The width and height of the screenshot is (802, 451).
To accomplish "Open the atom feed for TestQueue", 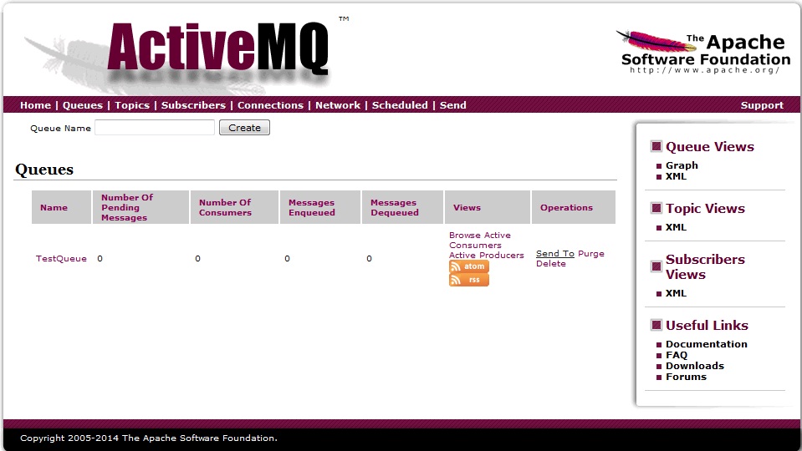I will tap(468, 266).
